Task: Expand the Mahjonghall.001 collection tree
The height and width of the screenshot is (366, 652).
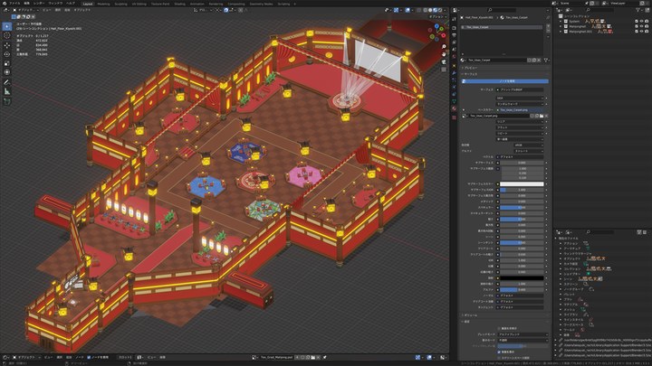Action: point(562,32)
